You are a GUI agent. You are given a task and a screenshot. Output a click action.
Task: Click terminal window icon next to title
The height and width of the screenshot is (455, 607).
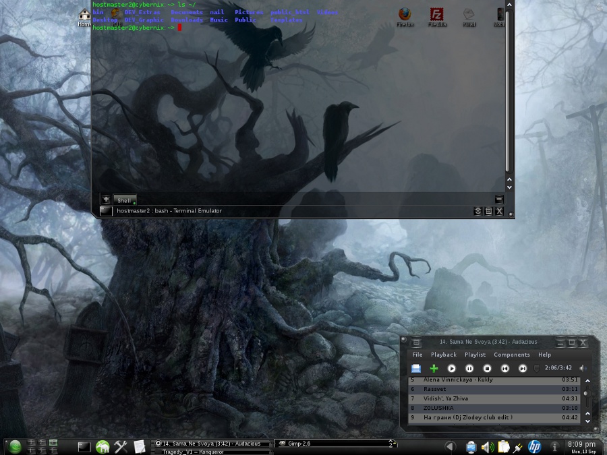point(106,211)
